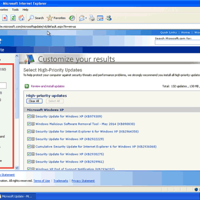Image resolution: width=200 pixels, height=200 pixels.
Task: Click the Select All button
Action: 55,101
